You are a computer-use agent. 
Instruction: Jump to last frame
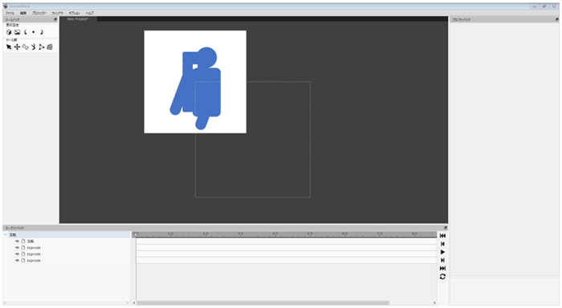click(x=442, y=269)
